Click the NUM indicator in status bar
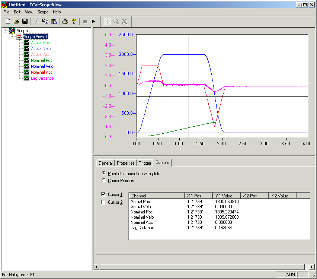Image resolution: width=317 pixels, height=279 pixels. [x=291, y=275]
